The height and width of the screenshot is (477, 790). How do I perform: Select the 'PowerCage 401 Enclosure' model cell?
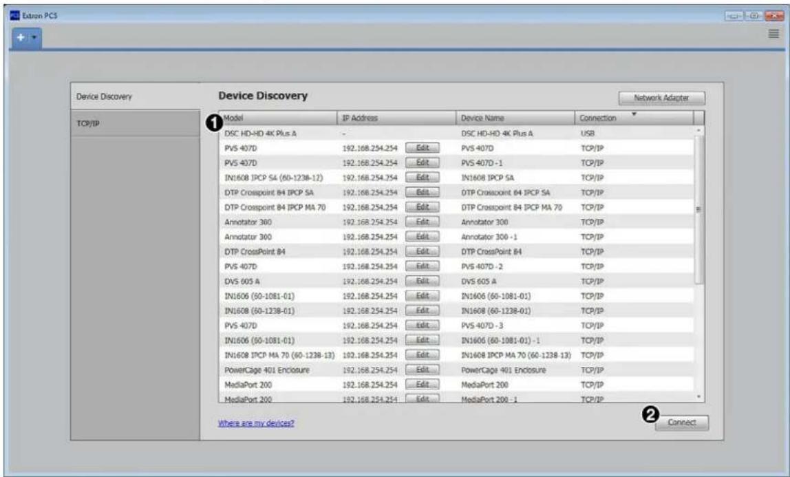click(267, 370)
